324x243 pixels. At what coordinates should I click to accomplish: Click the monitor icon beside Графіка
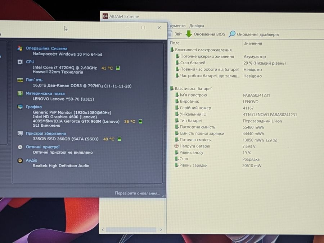tap(20, 107)
